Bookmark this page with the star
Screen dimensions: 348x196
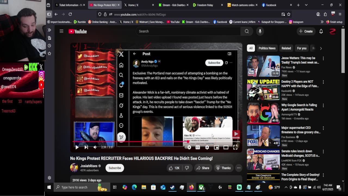(x=289, y=14)
